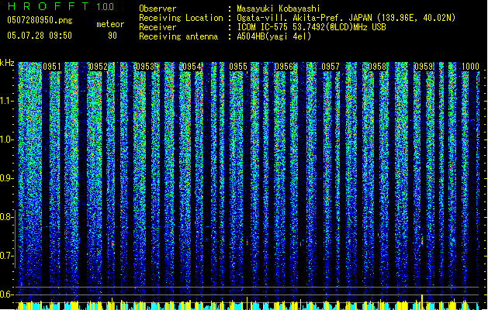Click the Observer field label
Image resolution: width=488 pixels, height=310 pixels.
[x=157, y=9]
